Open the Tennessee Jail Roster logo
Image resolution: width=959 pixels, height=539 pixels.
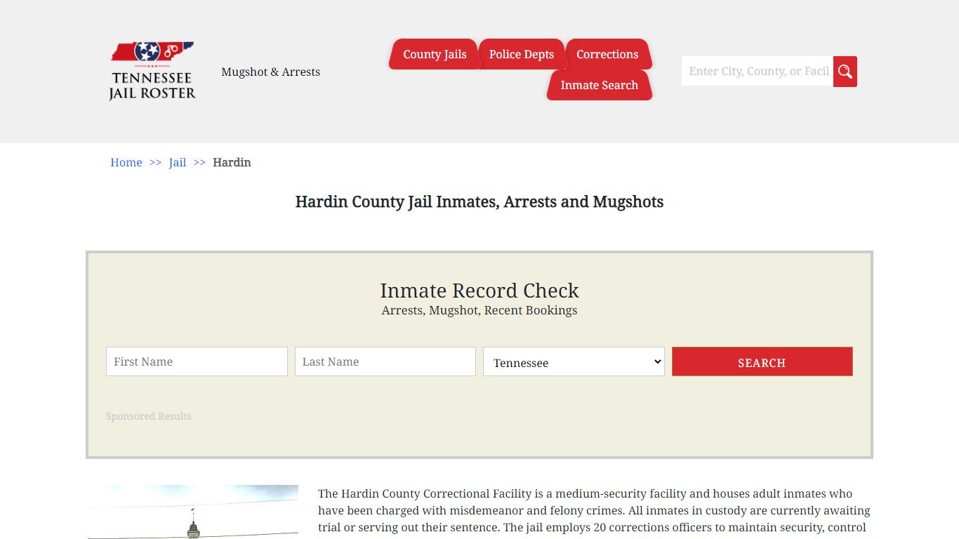tap(152, 71)
